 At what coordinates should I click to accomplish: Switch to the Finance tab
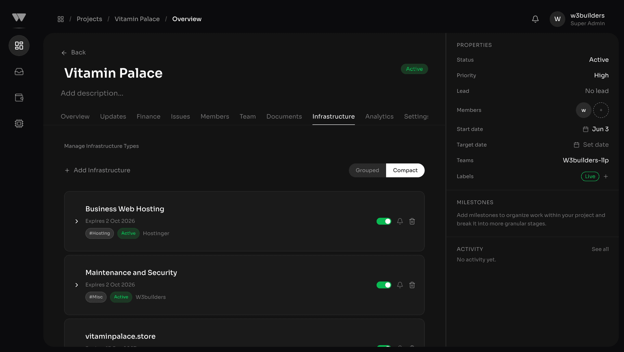148,116
